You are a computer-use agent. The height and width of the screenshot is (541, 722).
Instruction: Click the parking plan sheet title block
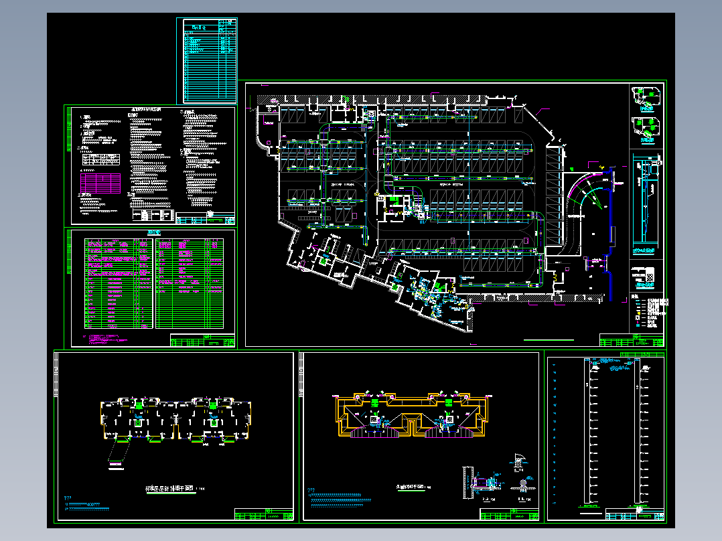tap(632, 340)
